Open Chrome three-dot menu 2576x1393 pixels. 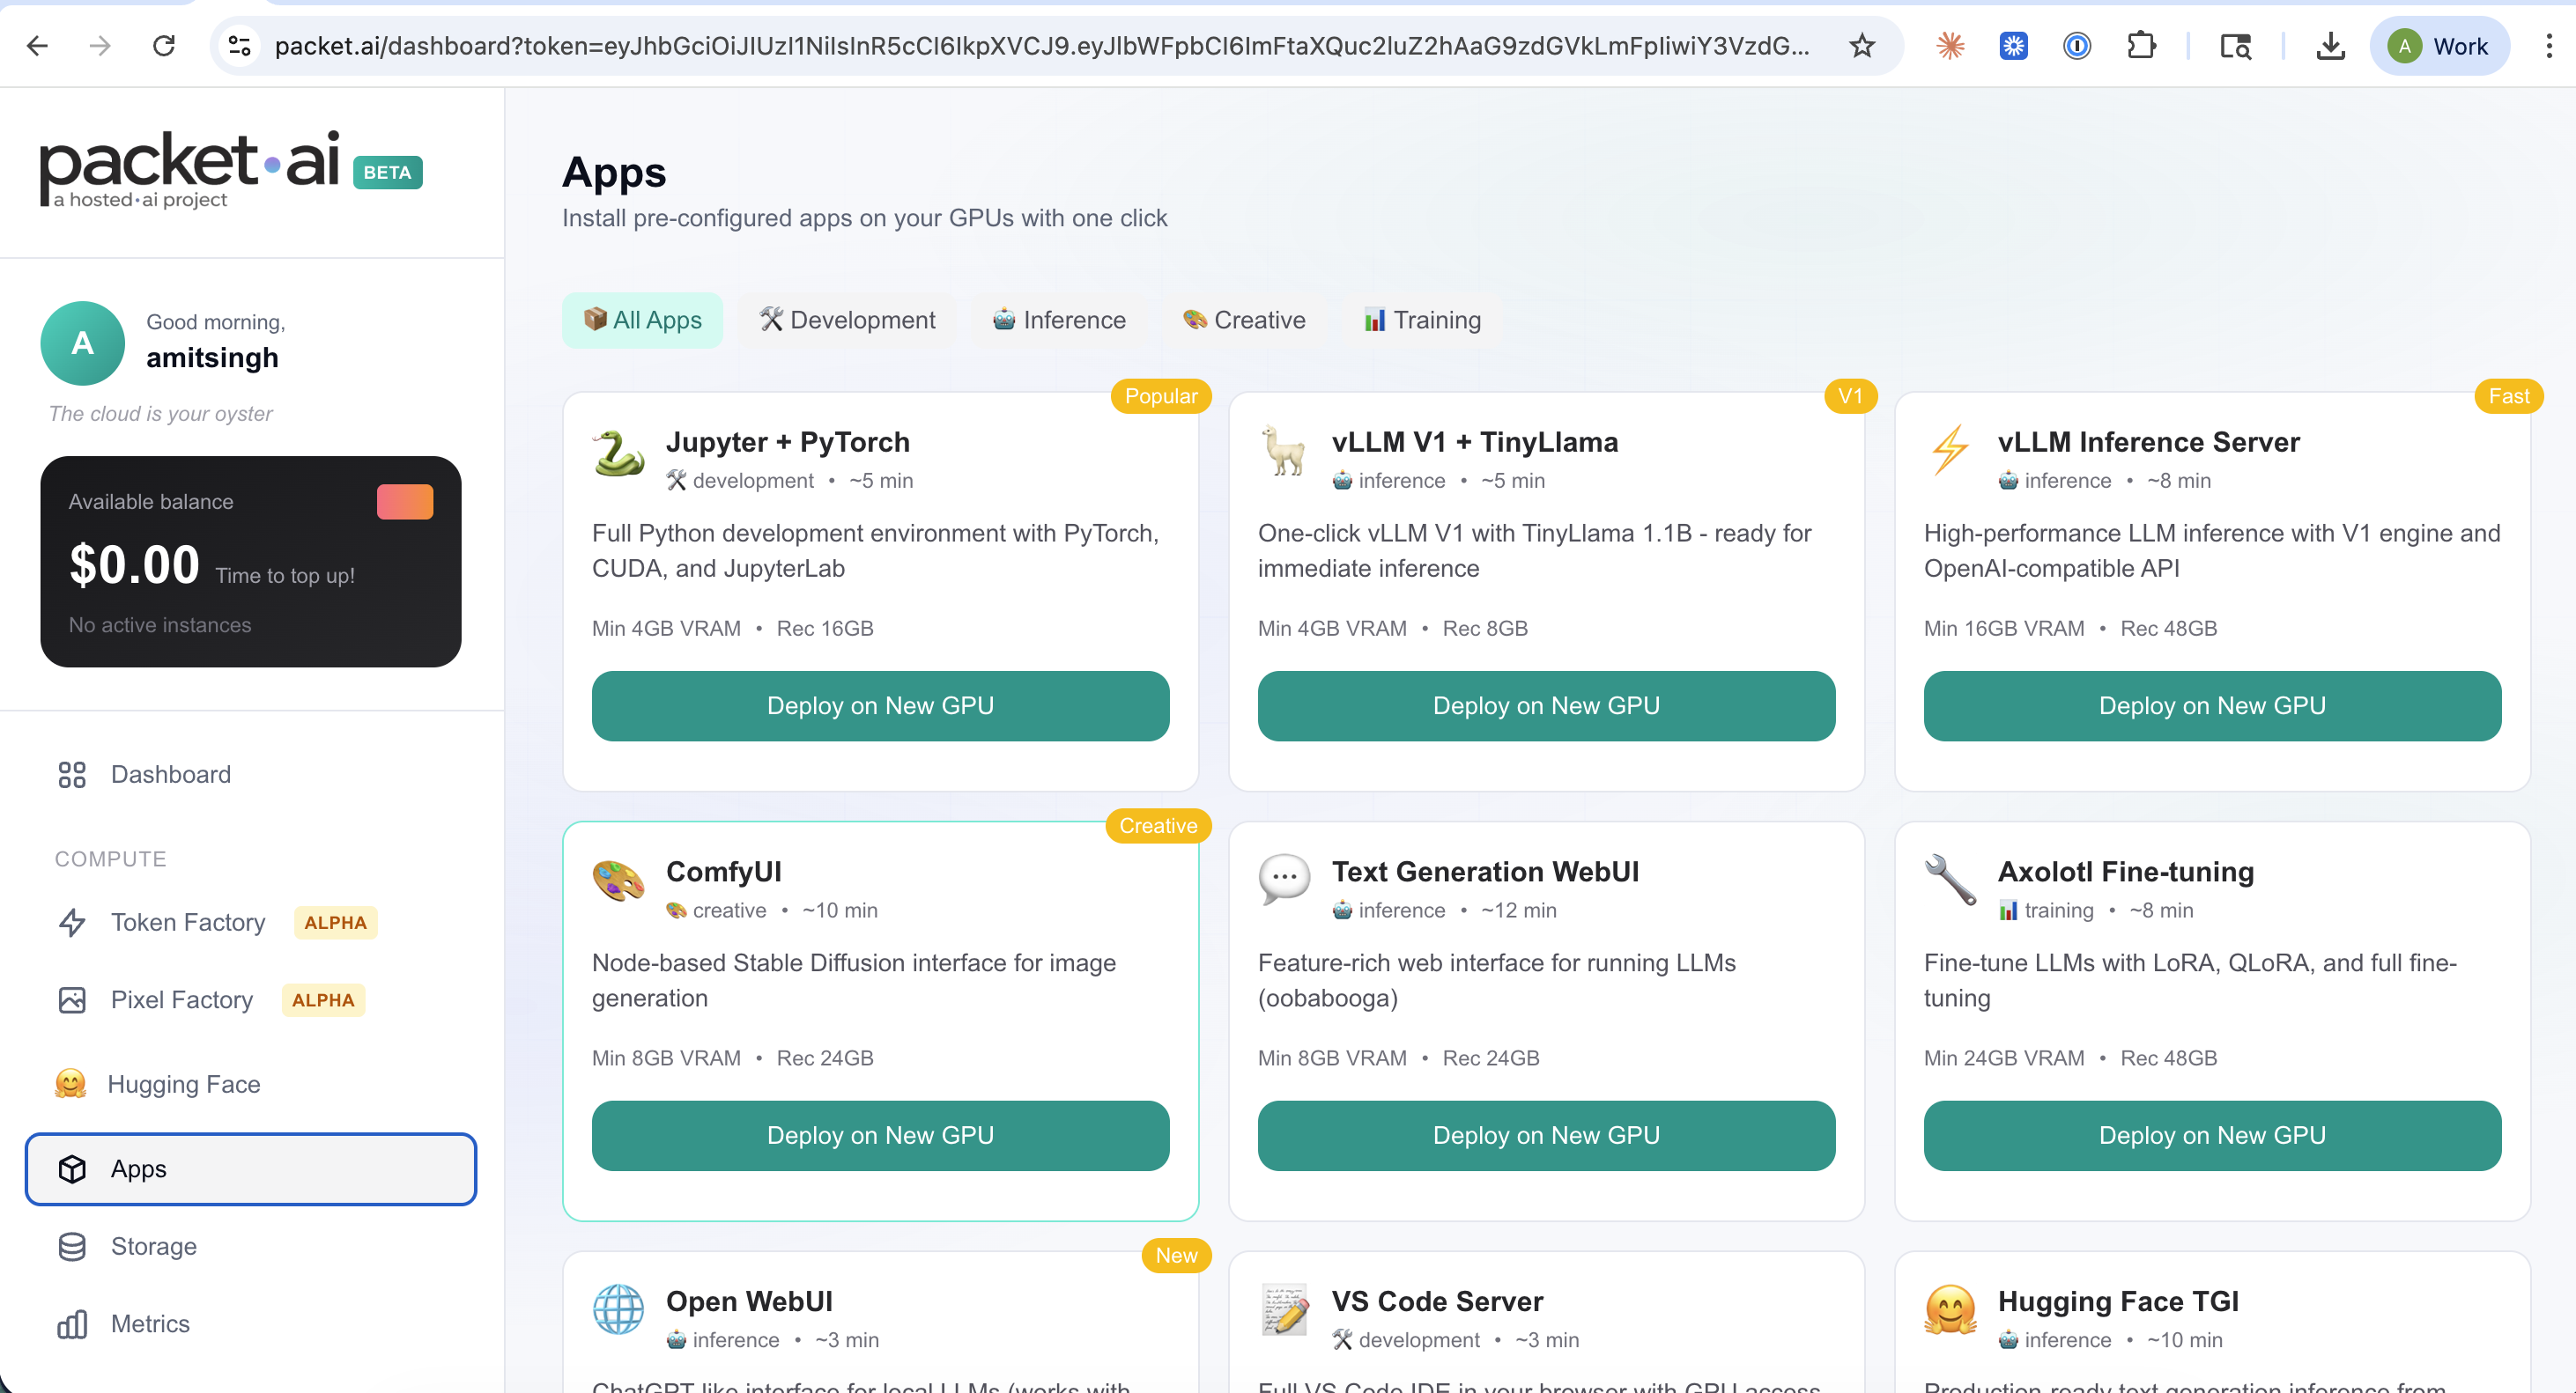pyautogui.click(x=2548, y=46)
